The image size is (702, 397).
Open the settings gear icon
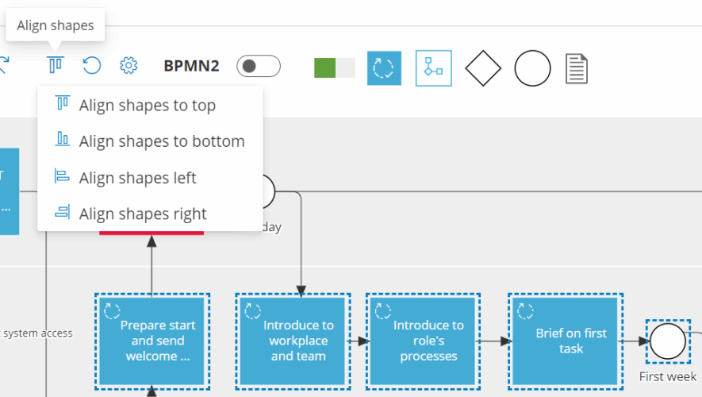(x=129, y=66)
